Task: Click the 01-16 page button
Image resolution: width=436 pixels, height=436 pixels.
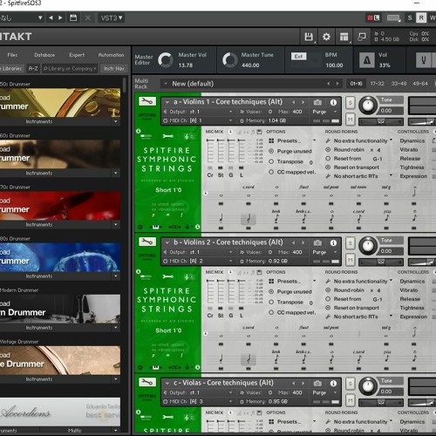Action: [x=356, y=84]
